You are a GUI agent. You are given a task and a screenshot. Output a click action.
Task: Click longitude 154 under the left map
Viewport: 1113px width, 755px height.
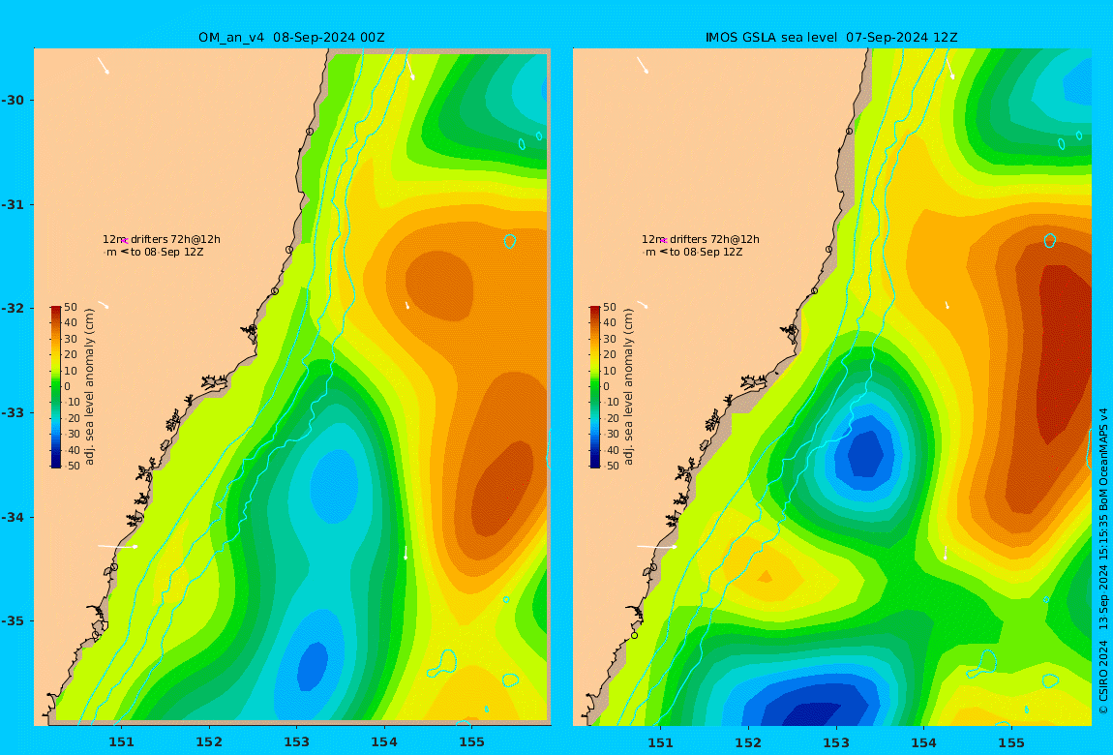384,742
